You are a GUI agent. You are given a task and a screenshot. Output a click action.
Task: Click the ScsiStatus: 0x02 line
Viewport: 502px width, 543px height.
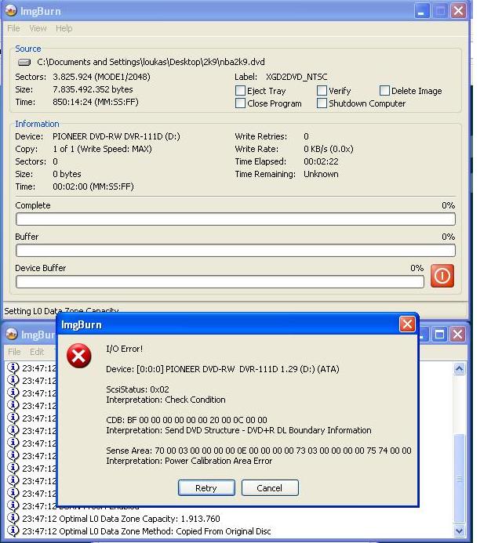click(137, 389)
